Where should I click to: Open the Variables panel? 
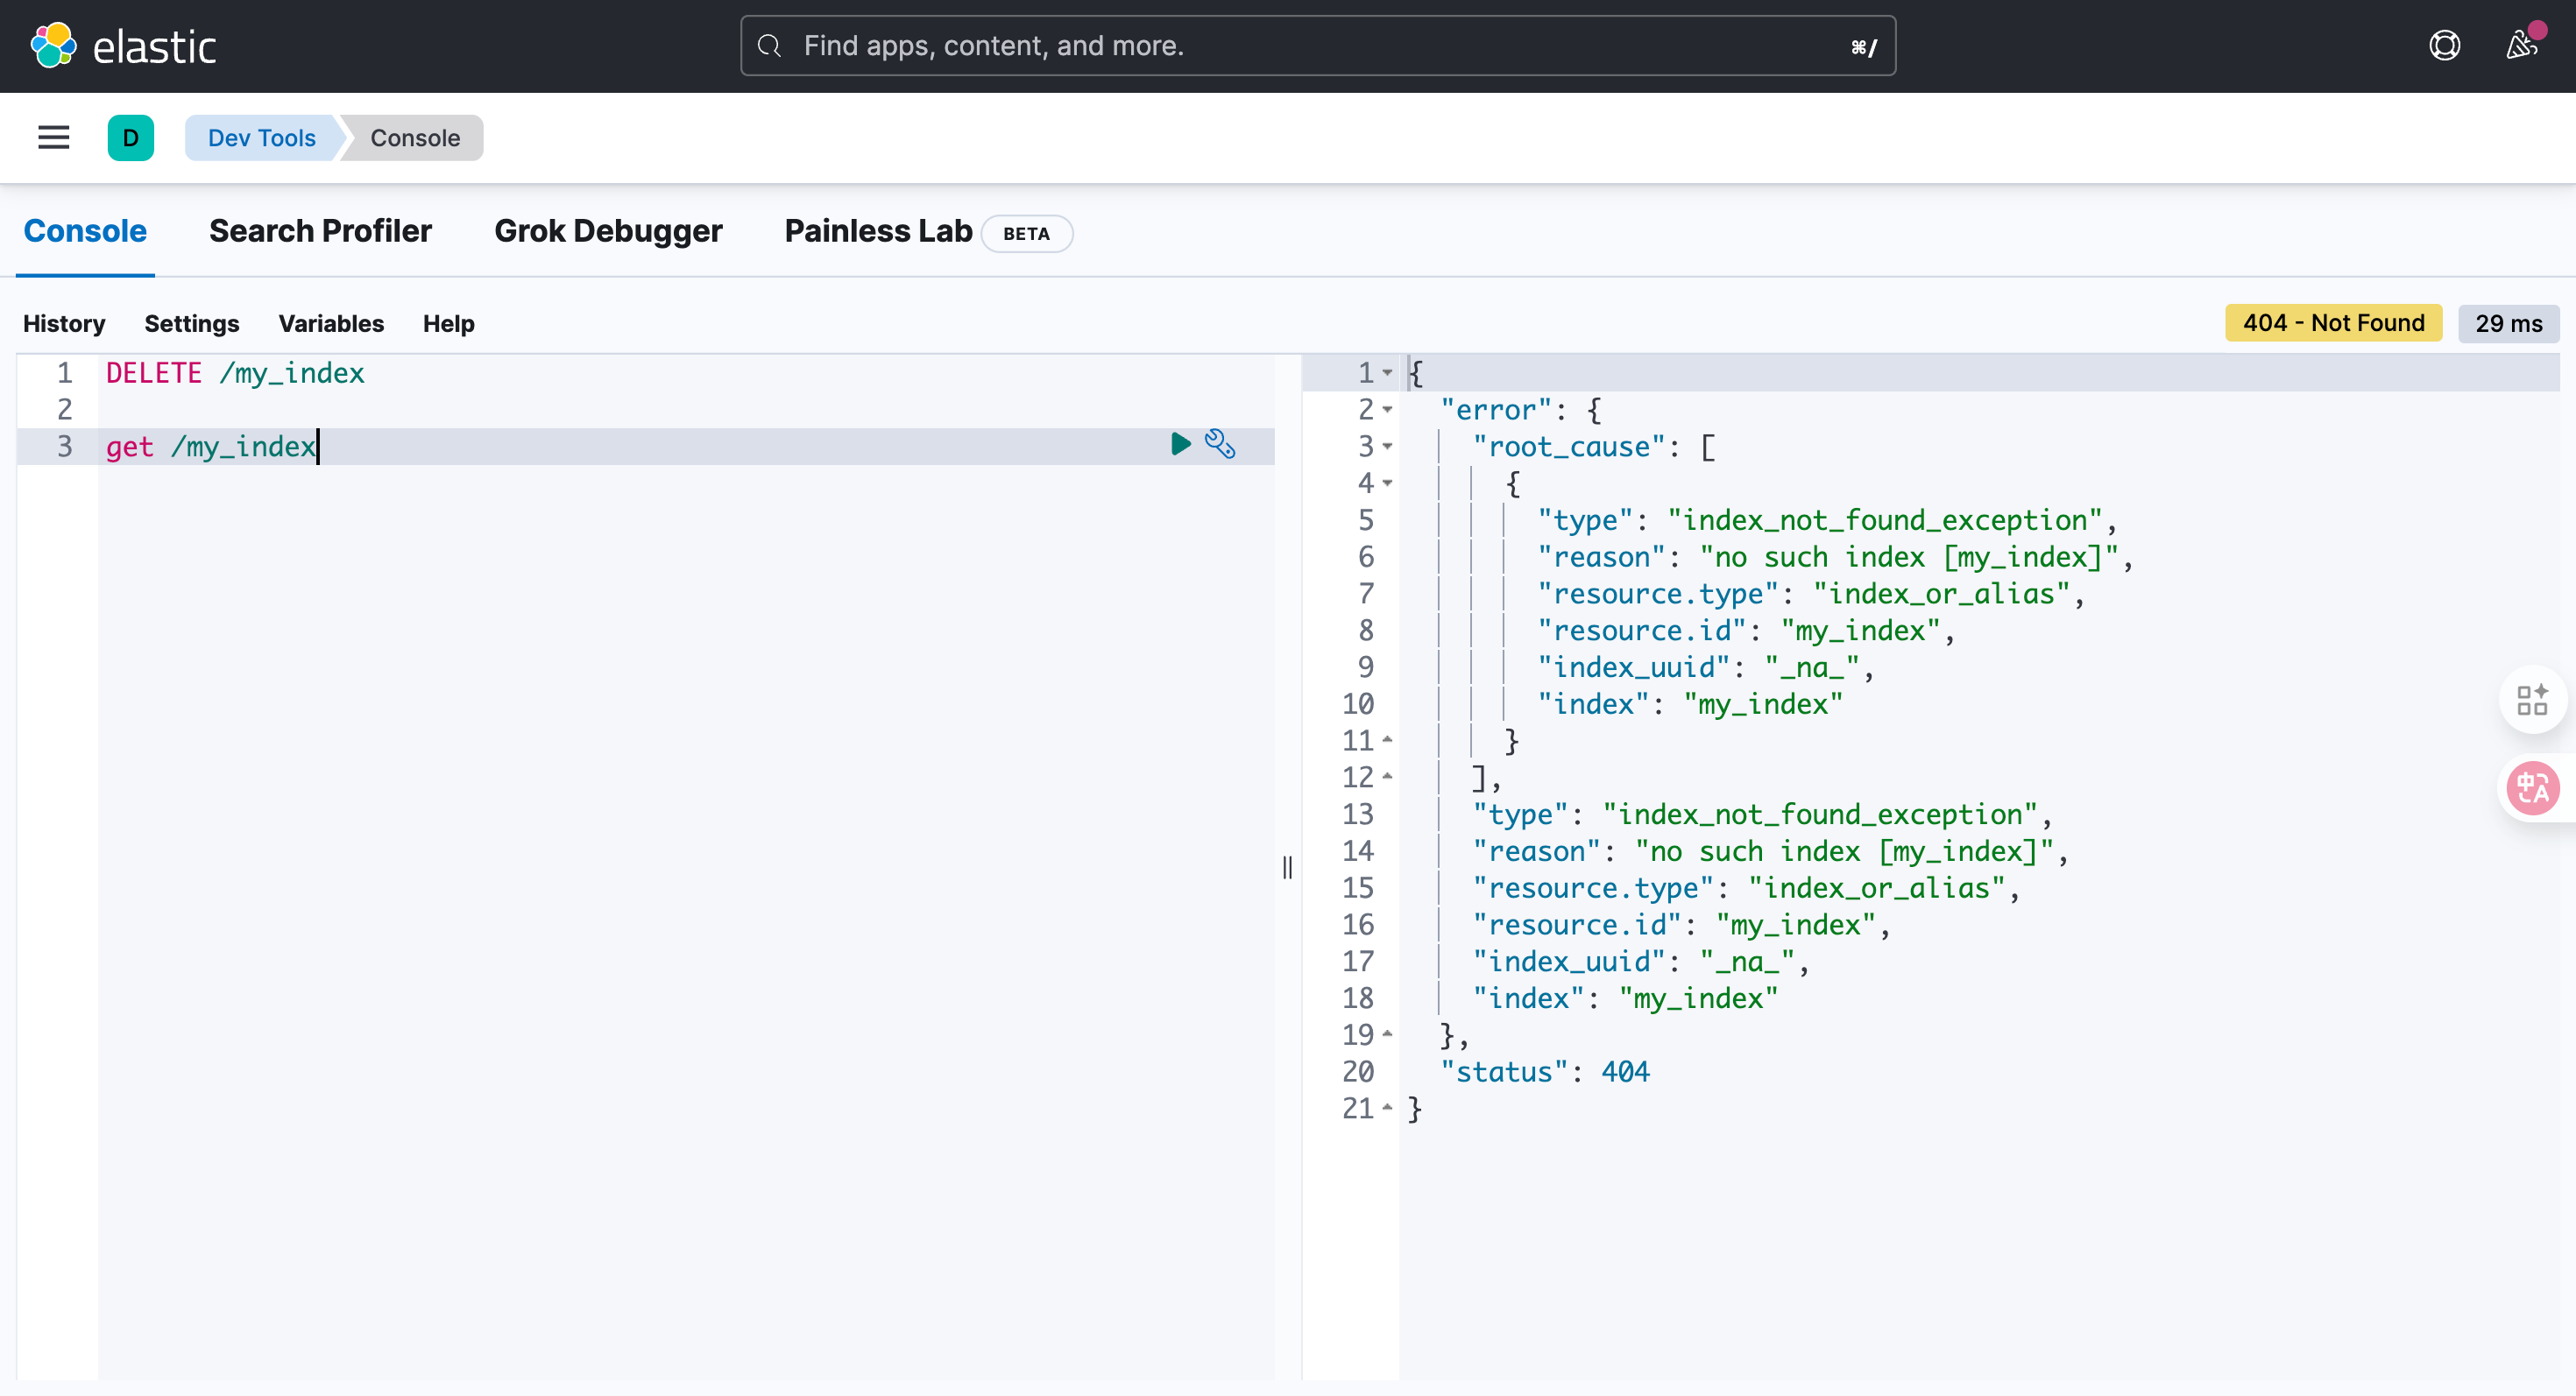pos(331,324)
